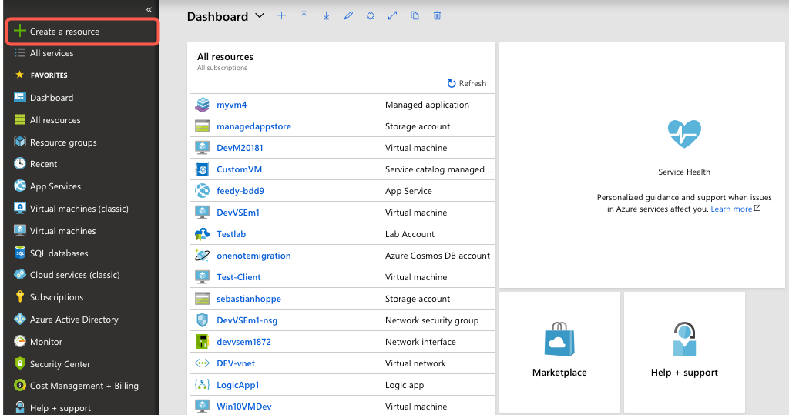The width and height of the screenshot is (789, 415).
Task: Click the edit dashboard pencil icon
Action: [x=348, y=15]
